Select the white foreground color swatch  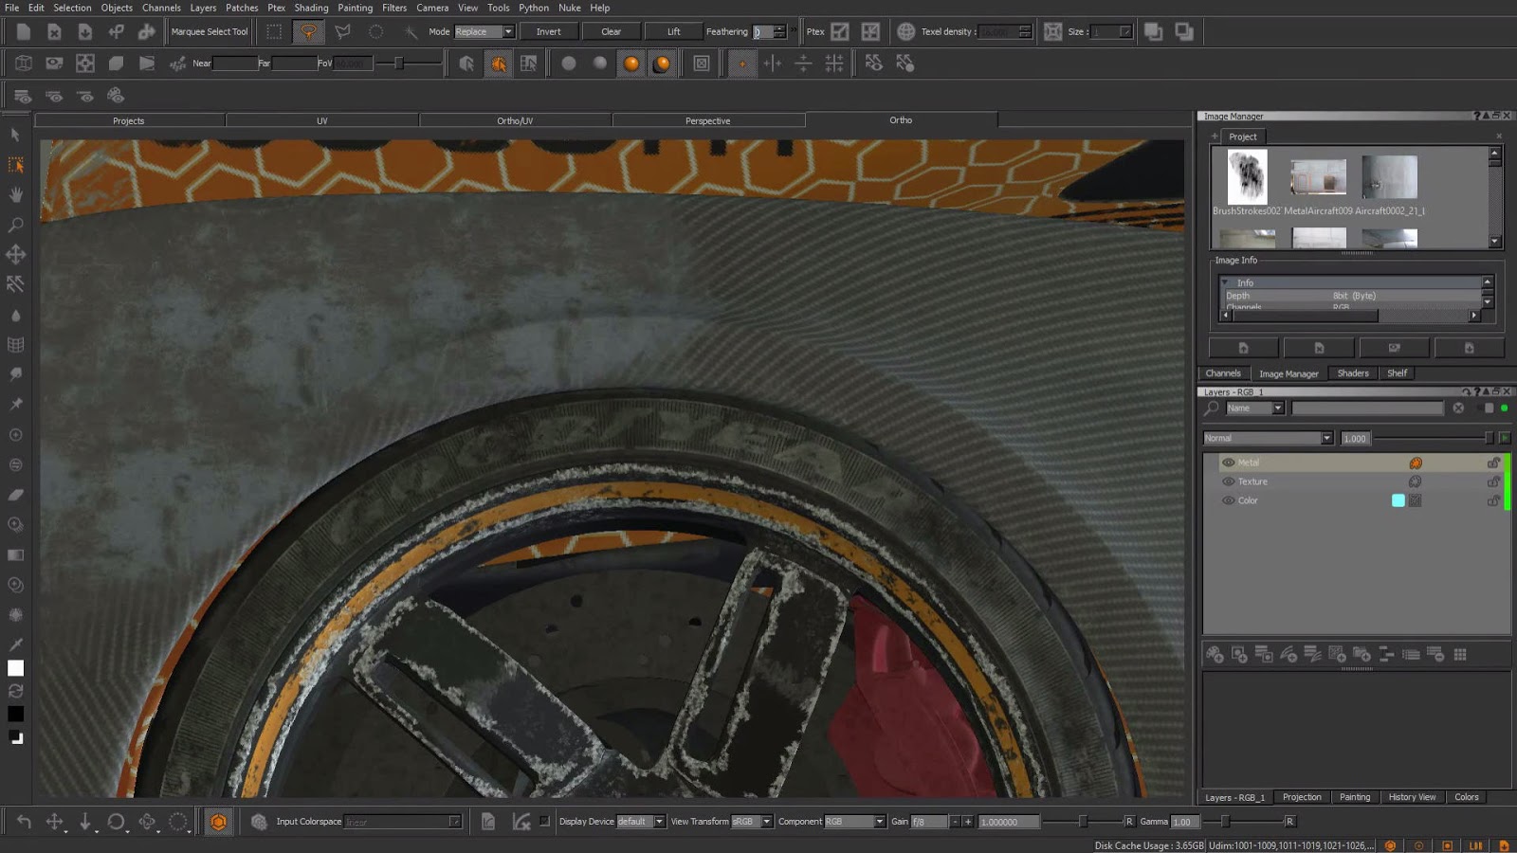point(16,668)
